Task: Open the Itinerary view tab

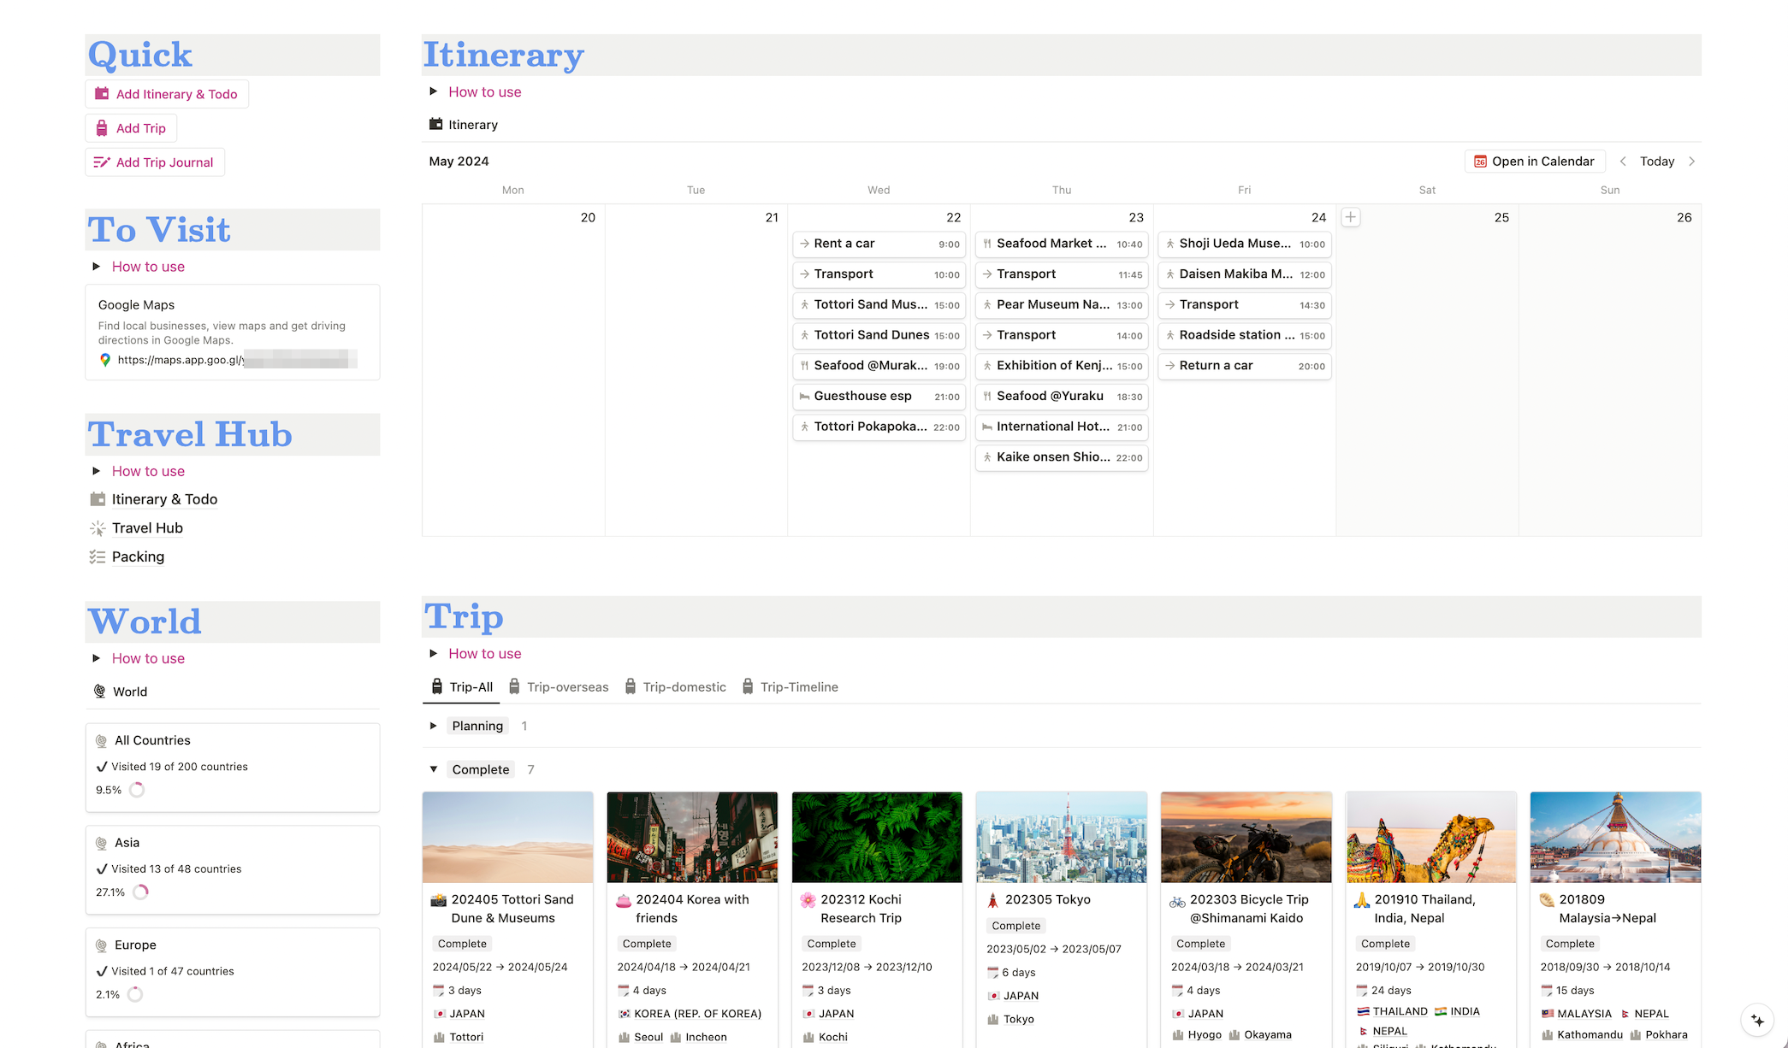Action: coord(464,125)
